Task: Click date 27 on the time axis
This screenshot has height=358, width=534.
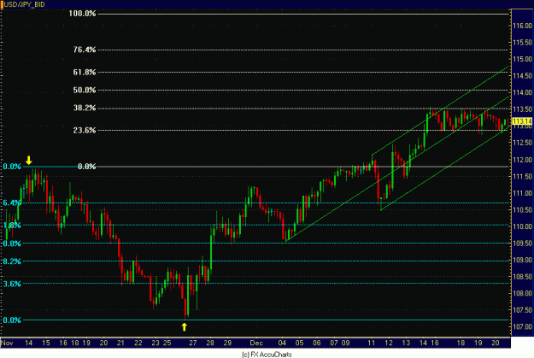Action: coord(193,343)
